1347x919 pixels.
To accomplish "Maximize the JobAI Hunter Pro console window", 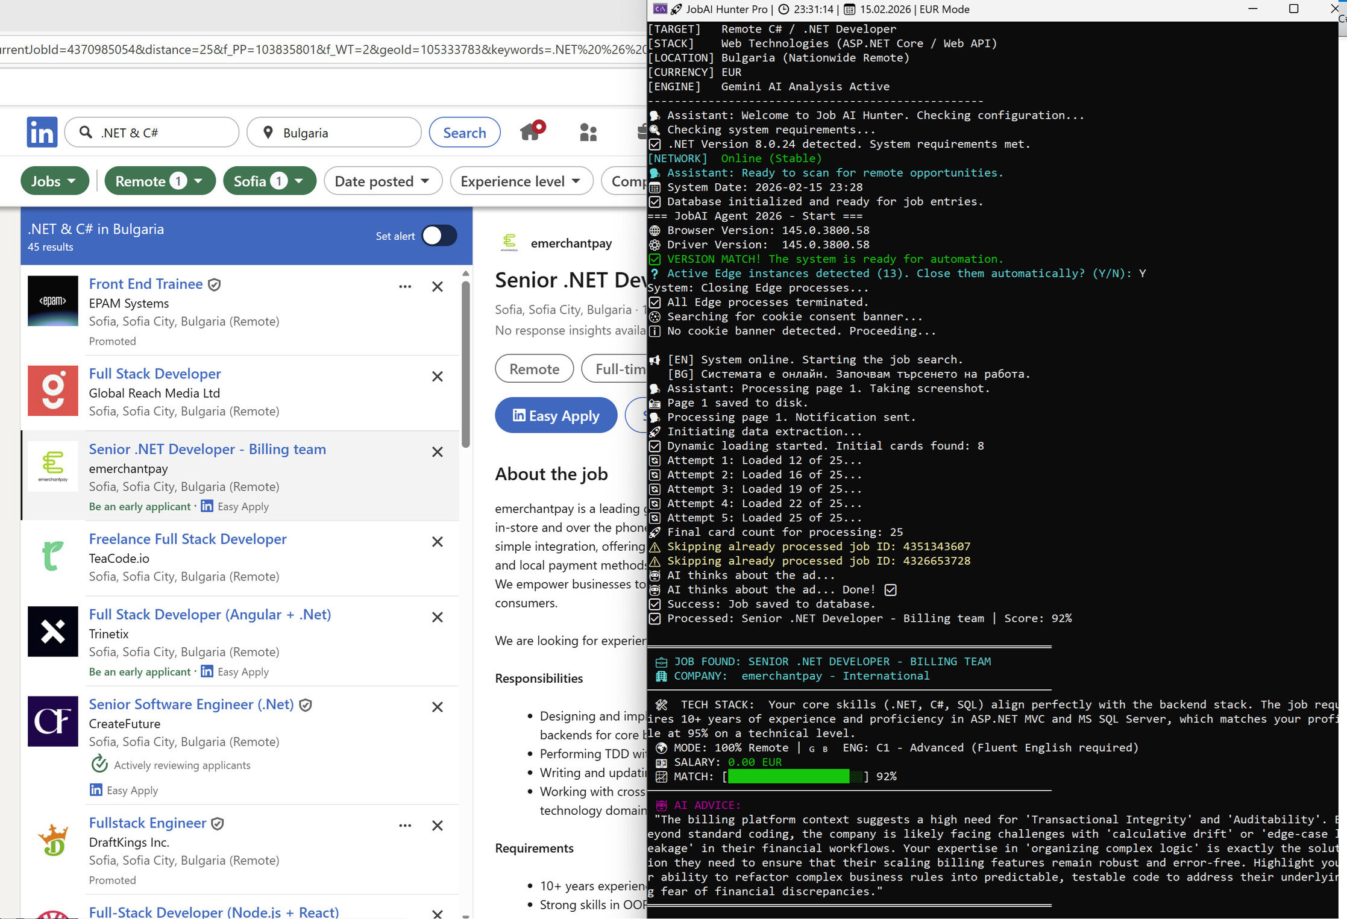I will (1293, 8).
